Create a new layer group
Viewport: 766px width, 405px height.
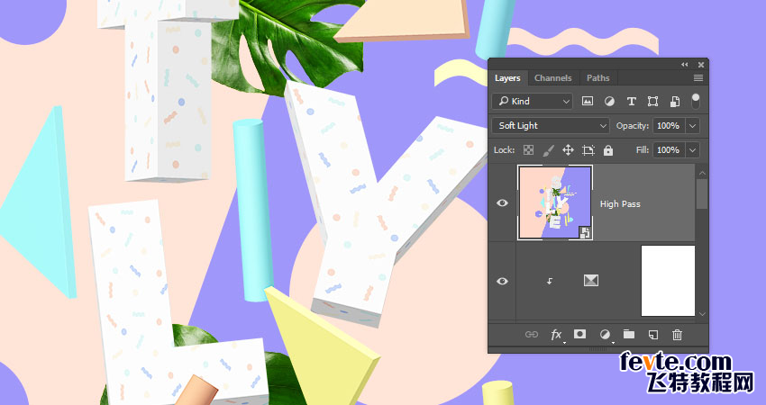629,335
